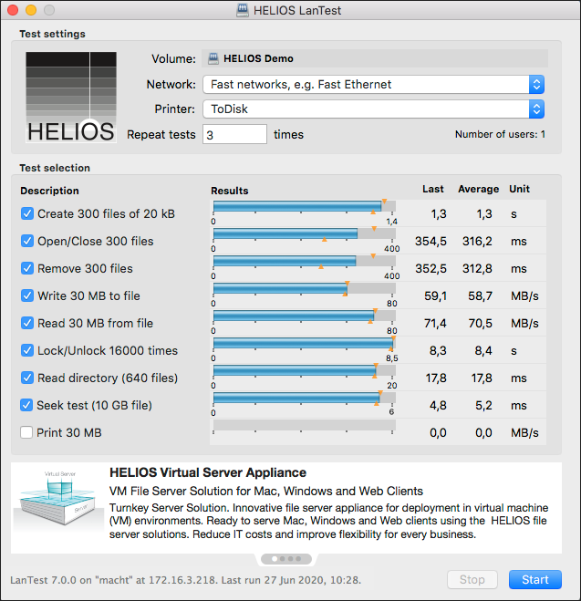Click the Remove 300 files result bar
Viewport: 581px width, 601px height.
click(305, 261)
